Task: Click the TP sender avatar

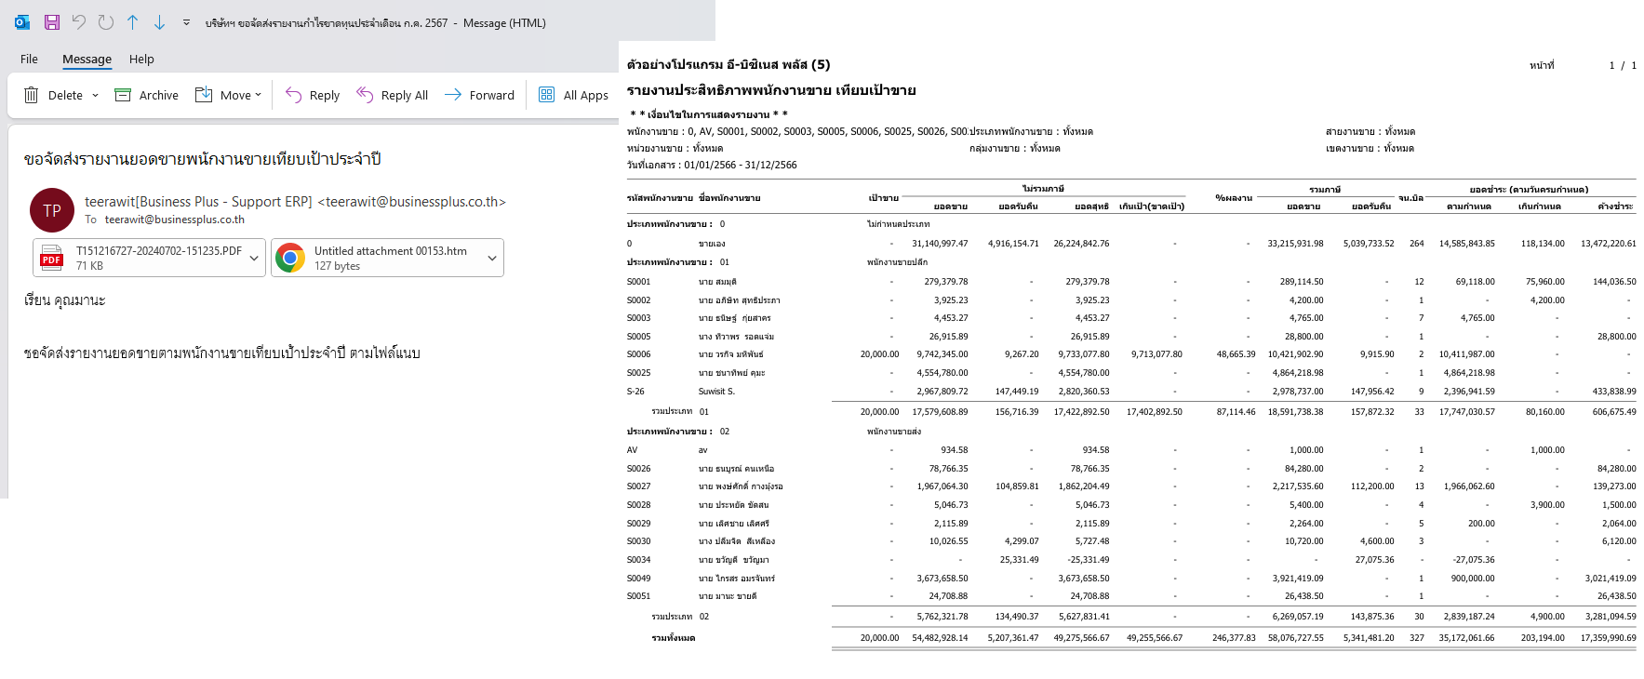Action: click(52, 210)
